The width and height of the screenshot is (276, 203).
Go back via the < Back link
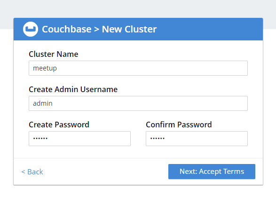32,172
